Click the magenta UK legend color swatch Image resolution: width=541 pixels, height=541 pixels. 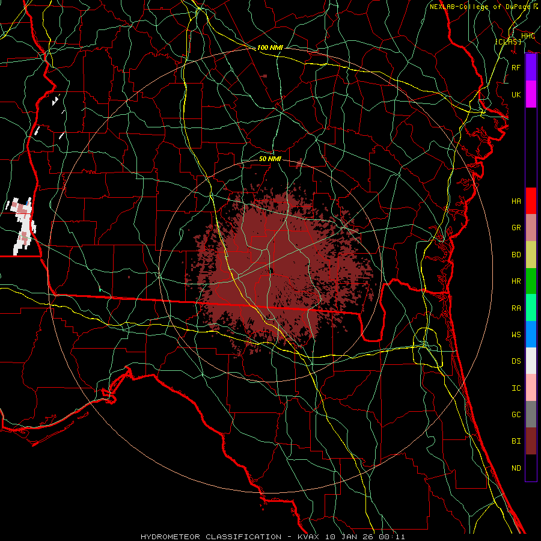pos(531,94)
